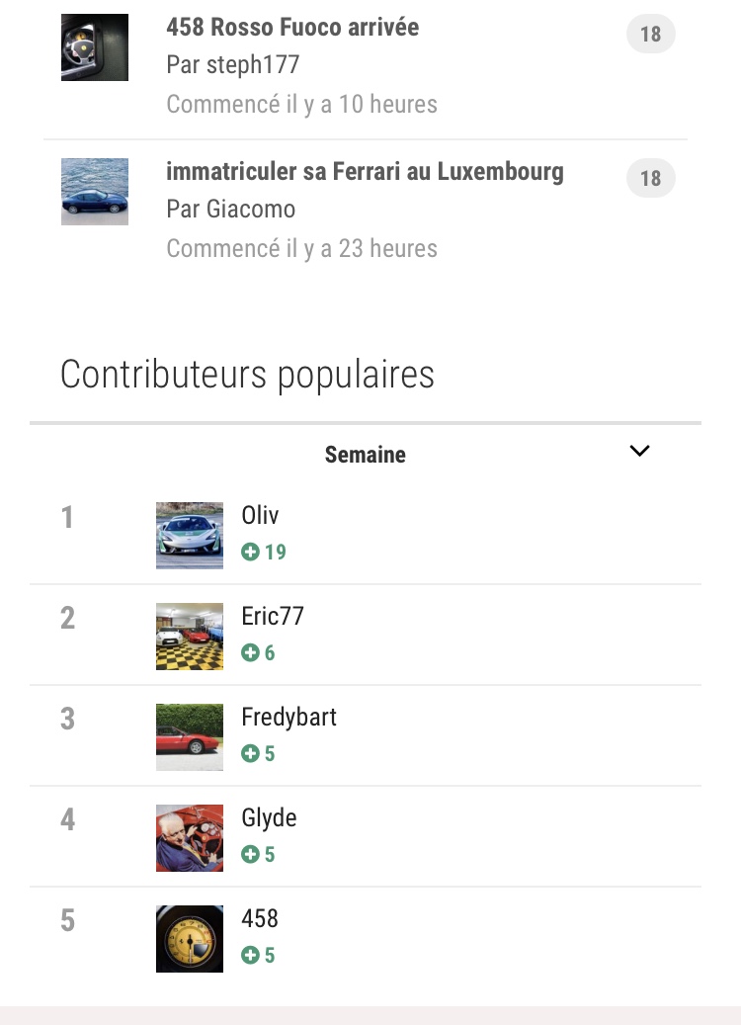741x1025 pixels.
Task: Click the green plus reputation icon for Eric77
Action: pyautogui.click(x=251, y=652)
